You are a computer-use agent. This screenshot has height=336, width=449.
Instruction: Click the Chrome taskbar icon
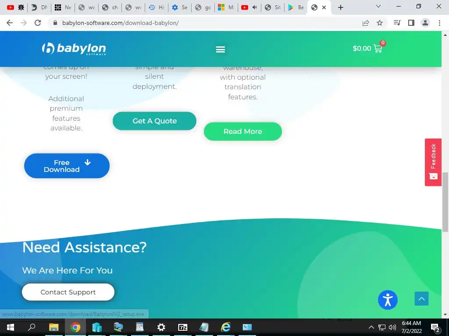pos(75,327)
